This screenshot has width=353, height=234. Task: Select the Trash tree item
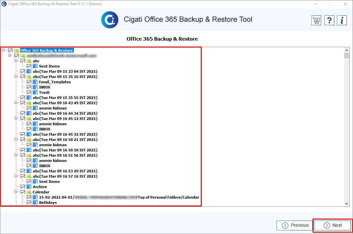(x=44, y=92)
